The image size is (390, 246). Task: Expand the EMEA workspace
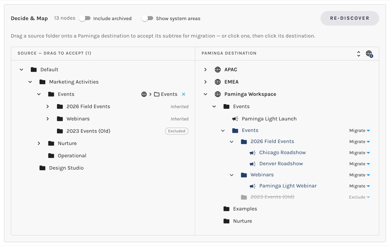point(205,82)
